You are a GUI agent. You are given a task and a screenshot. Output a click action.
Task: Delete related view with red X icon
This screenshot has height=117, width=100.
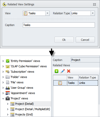(x=69, y=71)
